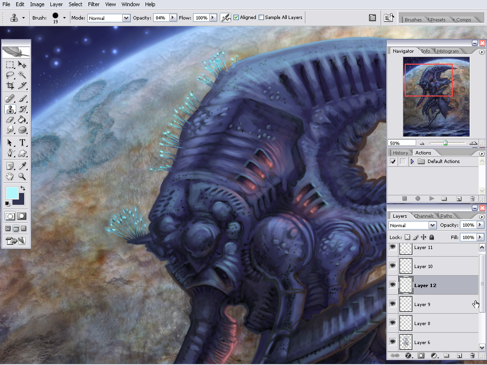Create a new layer from Layers panel
This screenshot has height=365, width=487.
click(459, 355)
